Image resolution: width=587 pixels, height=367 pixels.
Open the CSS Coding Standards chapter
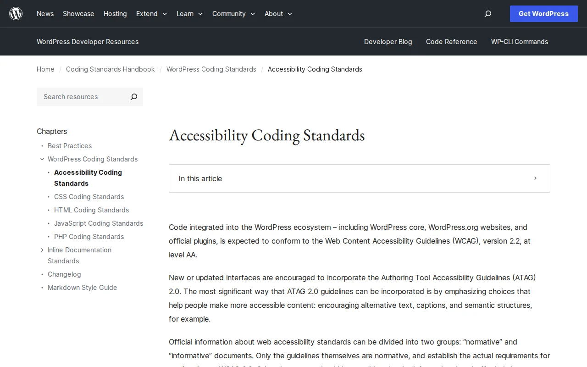click(x=89, y=197)
